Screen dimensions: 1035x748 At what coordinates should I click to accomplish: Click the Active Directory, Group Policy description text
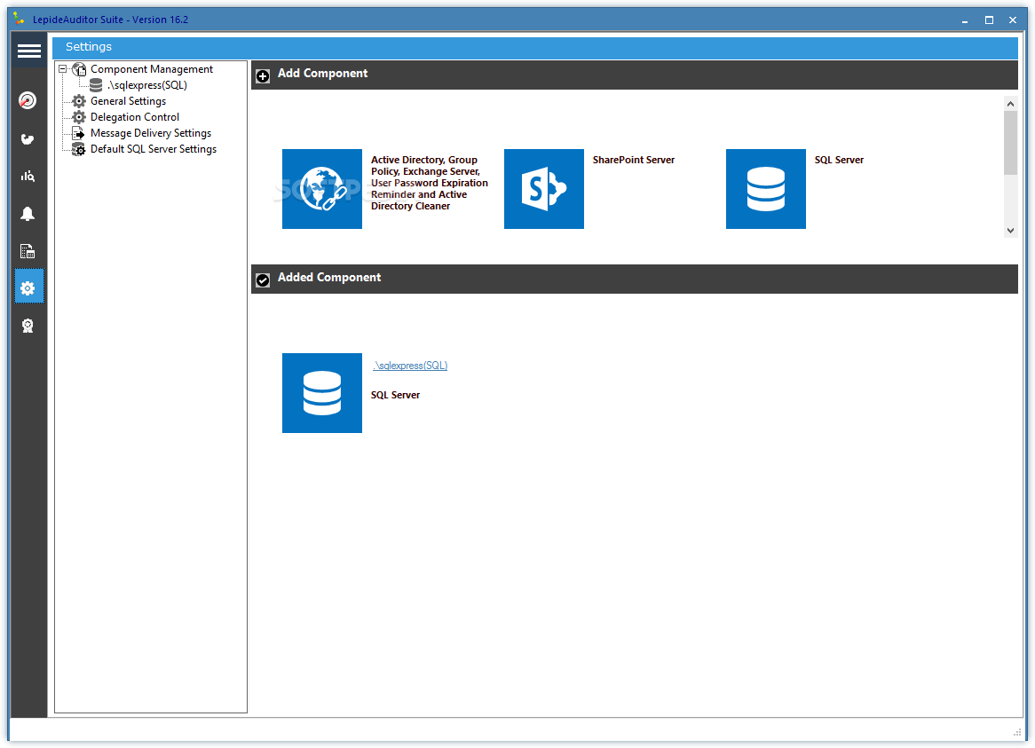click(x=429, y=183)
